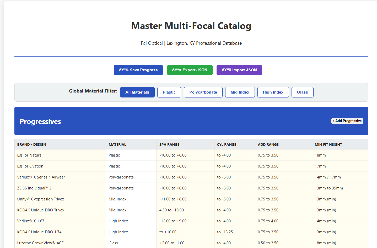Edit the 13mm to 35mm fit height cell
Screen dimensions: 377x248
pos(329,188)
